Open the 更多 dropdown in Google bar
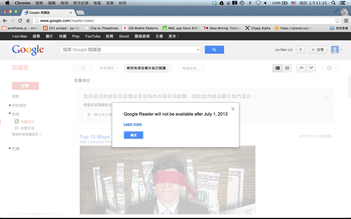The width and height of the screenshot is (351, 219). (x=174, y=36)
